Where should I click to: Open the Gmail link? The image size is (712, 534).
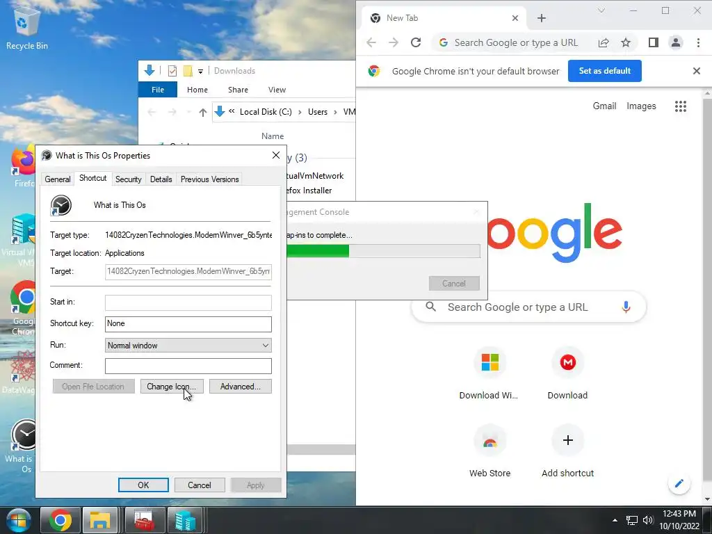pyautogui.click(x=604, y=106)
